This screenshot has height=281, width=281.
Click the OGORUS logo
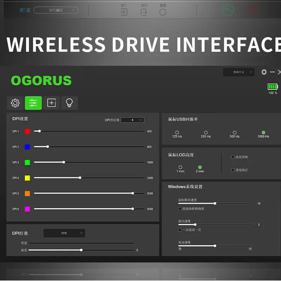[41, 81]
